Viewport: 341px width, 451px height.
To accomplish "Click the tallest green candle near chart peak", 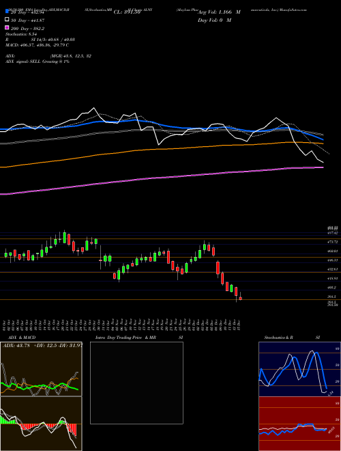I will (x=65, y=238).
